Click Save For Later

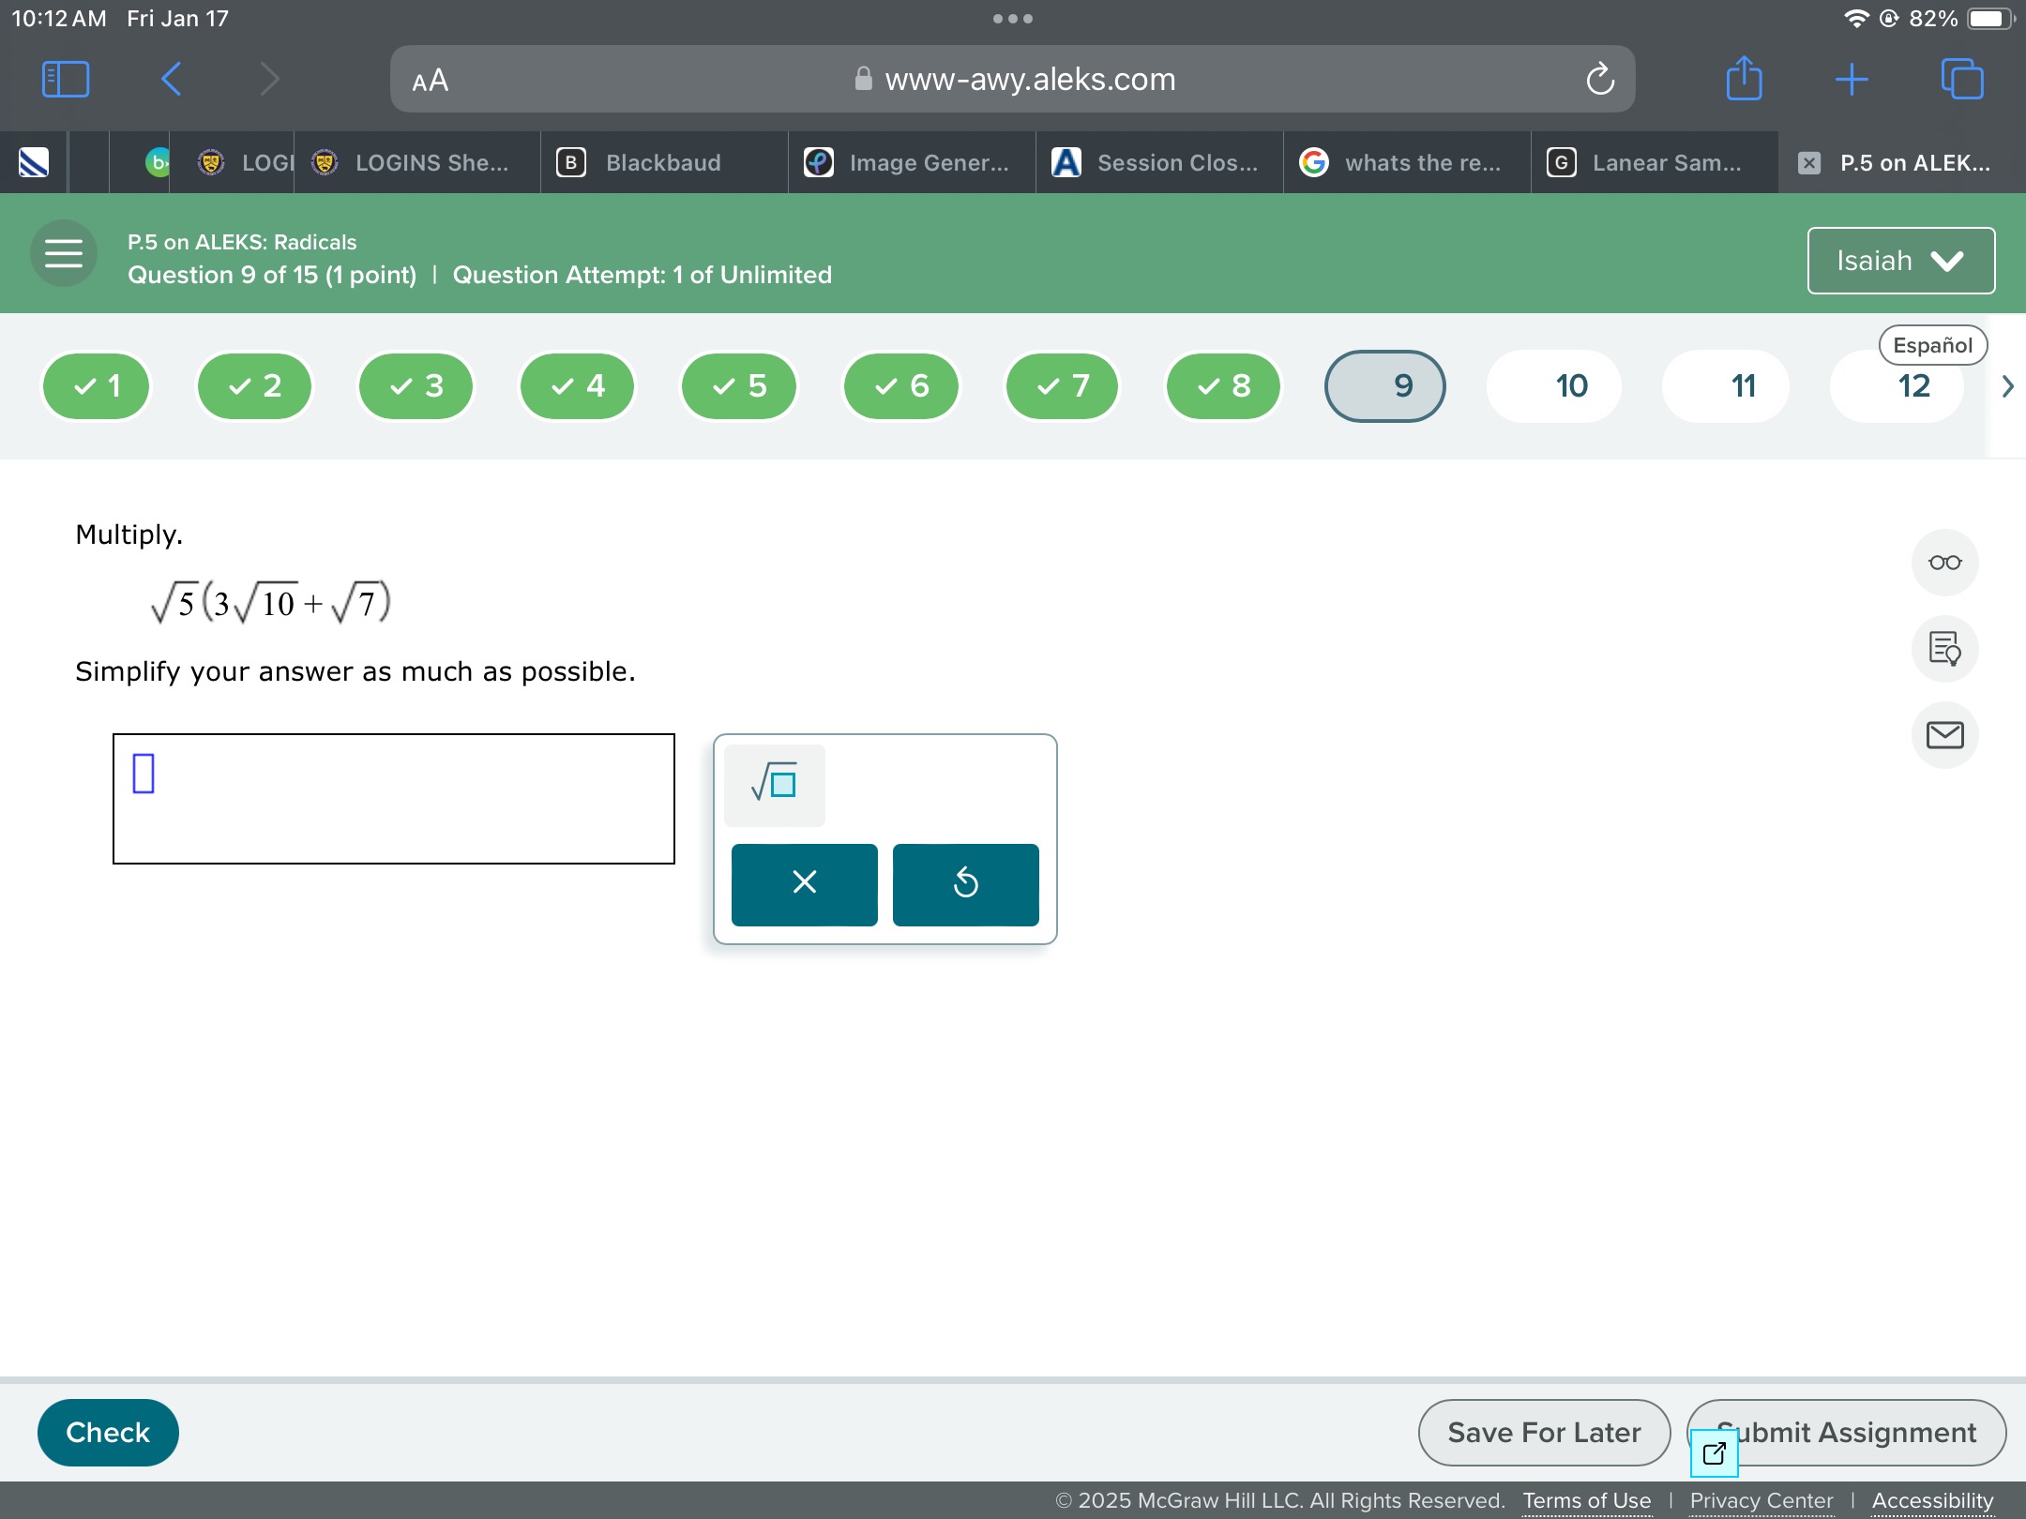coord(1544,1432)
